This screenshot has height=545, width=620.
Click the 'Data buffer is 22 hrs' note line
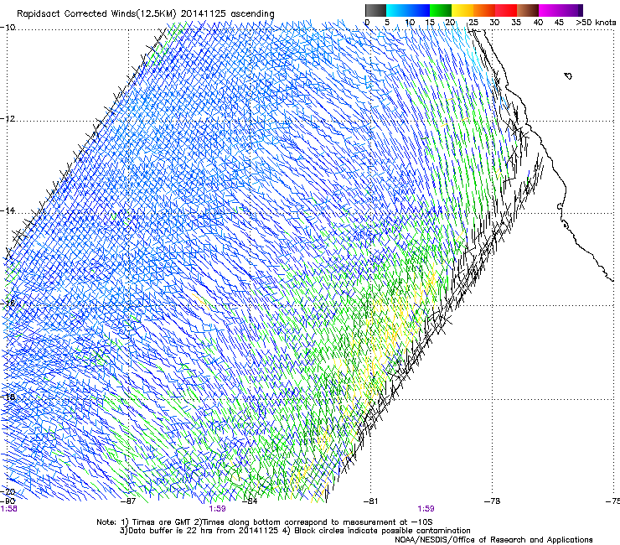(x=295, y=531)
